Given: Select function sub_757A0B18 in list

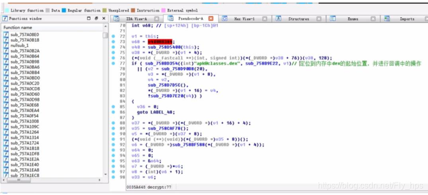Looking at the screenshot, I should coord(25,40).
